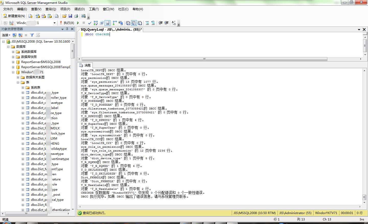The height and width of the screenshot is (224, 368).
Task: Expand the 数据库快照 folder
Action: pos(13,57)
